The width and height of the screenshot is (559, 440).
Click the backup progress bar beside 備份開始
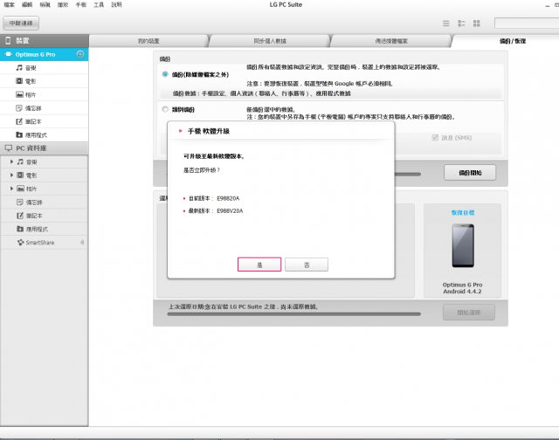tap(408, 175)
